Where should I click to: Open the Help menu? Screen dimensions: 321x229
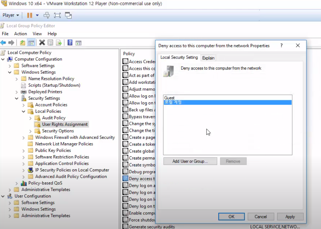tap(52, 34)
